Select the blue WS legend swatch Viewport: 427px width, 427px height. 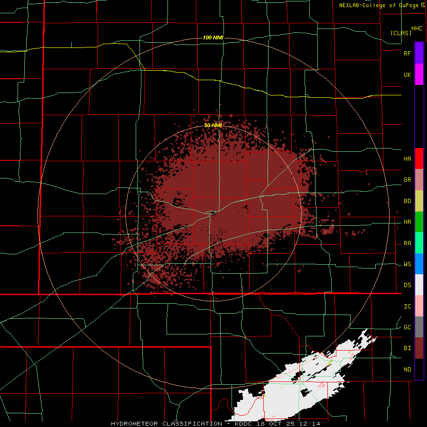pyautogui.click(x=419, y=264)
